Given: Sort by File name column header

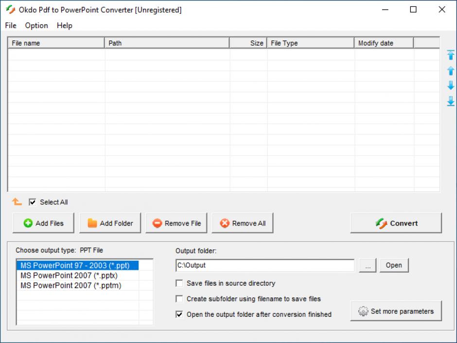Looking at the screenshot, I should pyautogui.click(x=56, y=43).
